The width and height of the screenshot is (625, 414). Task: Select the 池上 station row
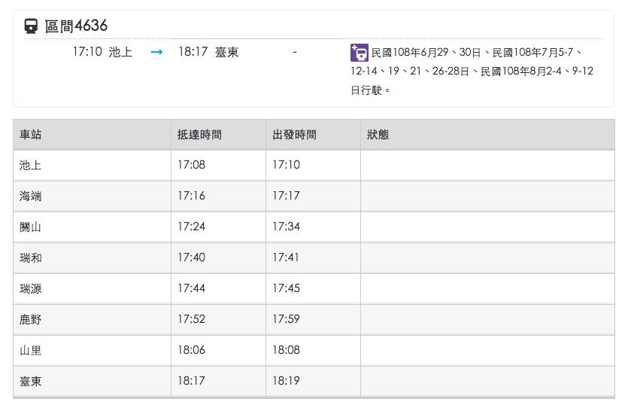click(x=314, y=165)
